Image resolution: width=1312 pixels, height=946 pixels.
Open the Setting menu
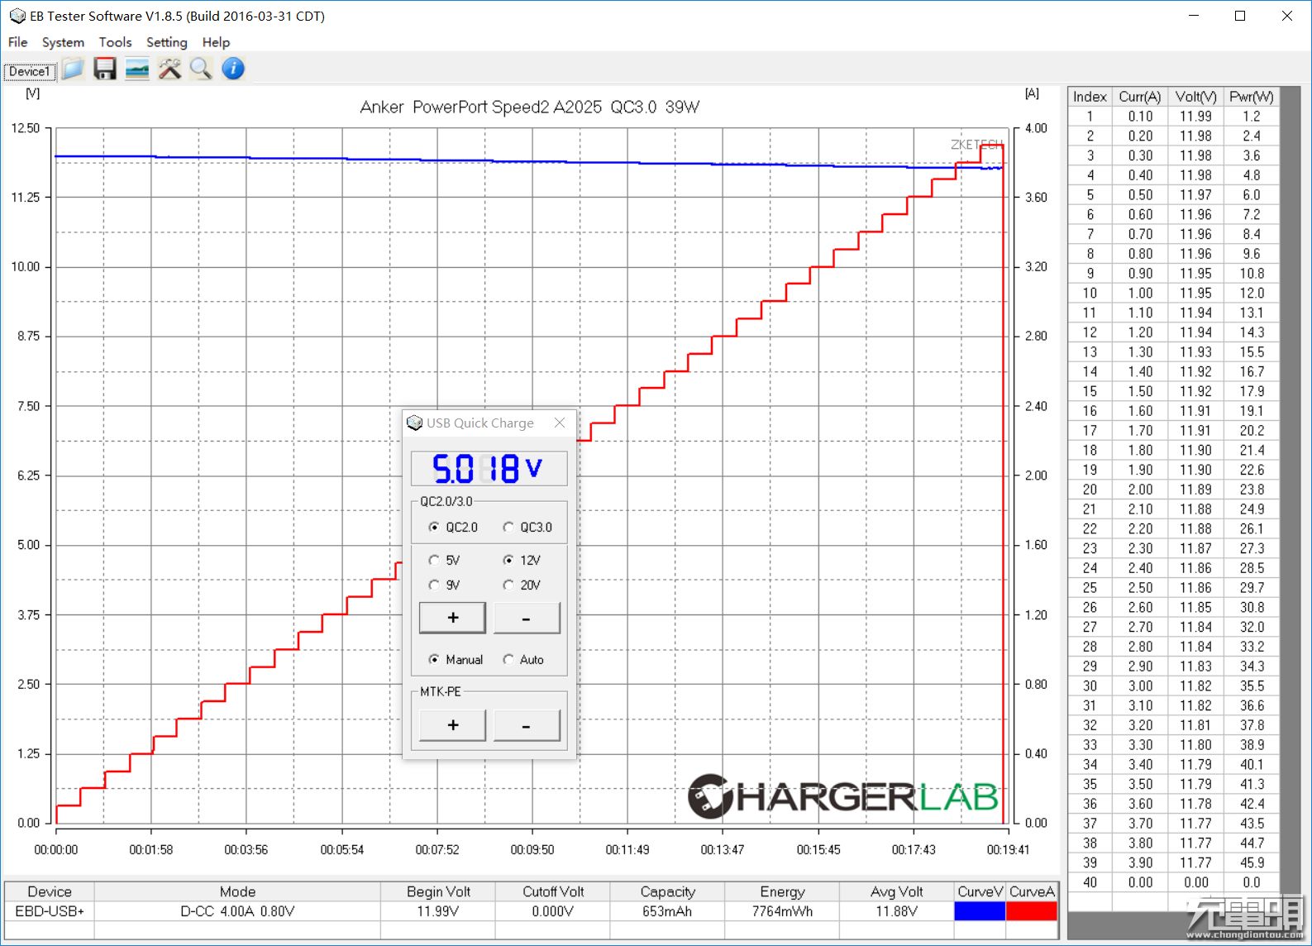coord(167,42)
